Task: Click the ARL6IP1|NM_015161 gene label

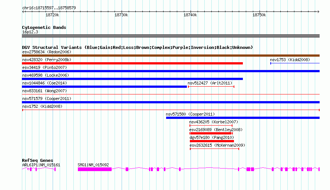Action: coord(41,165)
